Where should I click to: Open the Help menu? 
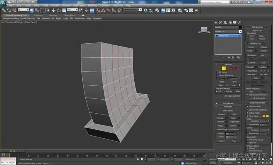point(128,6)
